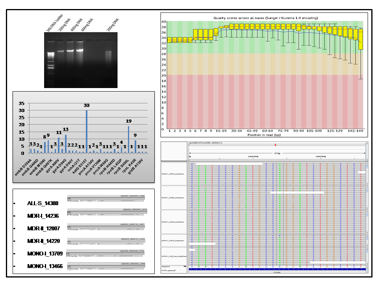Select the ALL-S_14388 sample label
This screenshot has width=378, height=283.
click(x=43, y=203)
